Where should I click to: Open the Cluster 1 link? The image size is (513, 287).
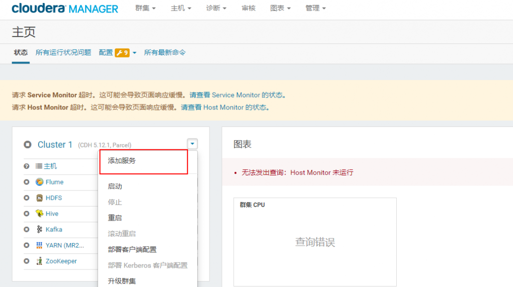click(x=55, y=144)
